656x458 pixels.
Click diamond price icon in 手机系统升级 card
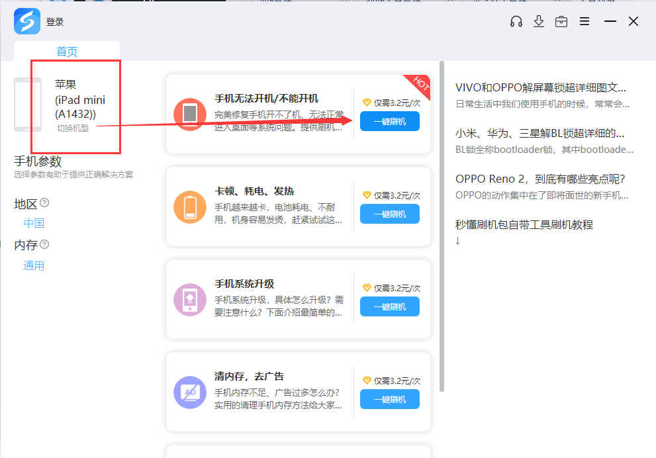[x=367, y=288]
